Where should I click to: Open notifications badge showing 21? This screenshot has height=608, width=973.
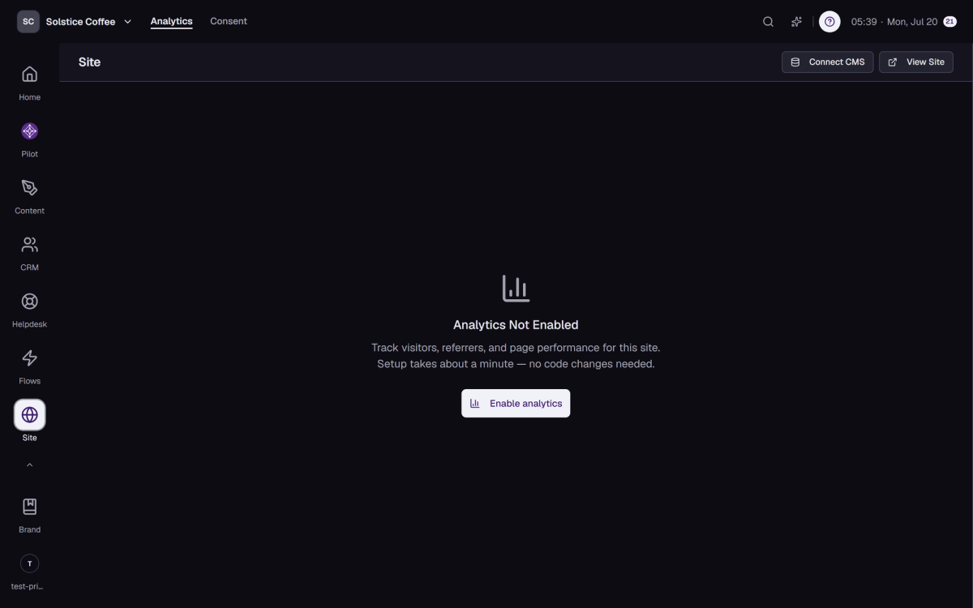point(949,22)
